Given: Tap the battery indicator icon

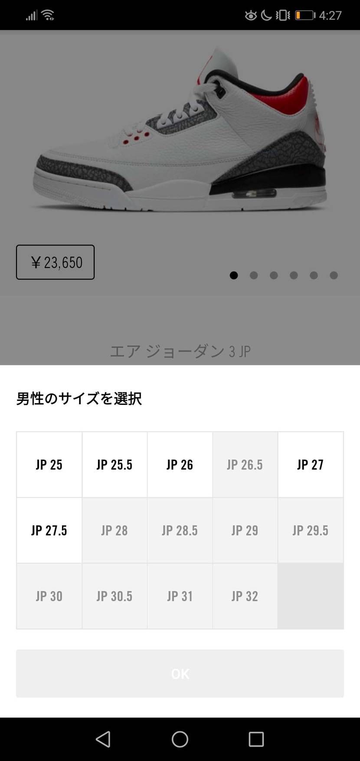Looking at the screenshot, I should click(305, 15).
